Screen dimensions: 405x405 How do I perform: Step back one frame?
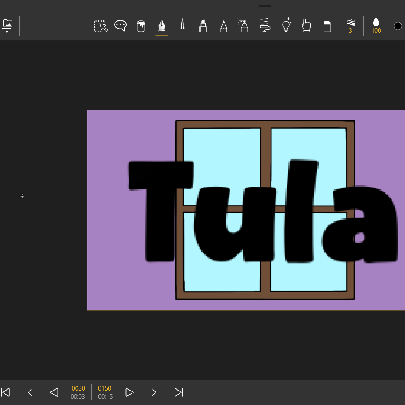point(30,392)
